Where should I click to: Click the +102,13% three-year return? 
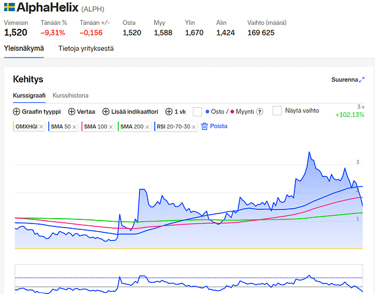point(350,115)
